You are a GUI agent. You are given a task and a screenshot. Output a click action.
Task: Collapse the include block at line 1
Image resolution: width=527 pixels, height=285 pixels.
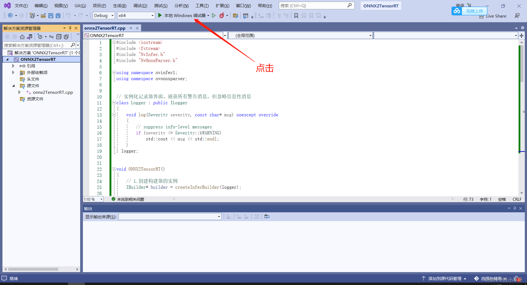pos(114,42)
